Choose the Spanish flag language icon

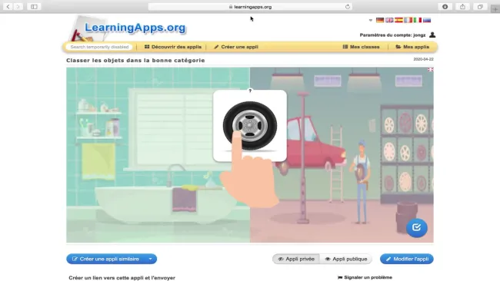point(398,20)
